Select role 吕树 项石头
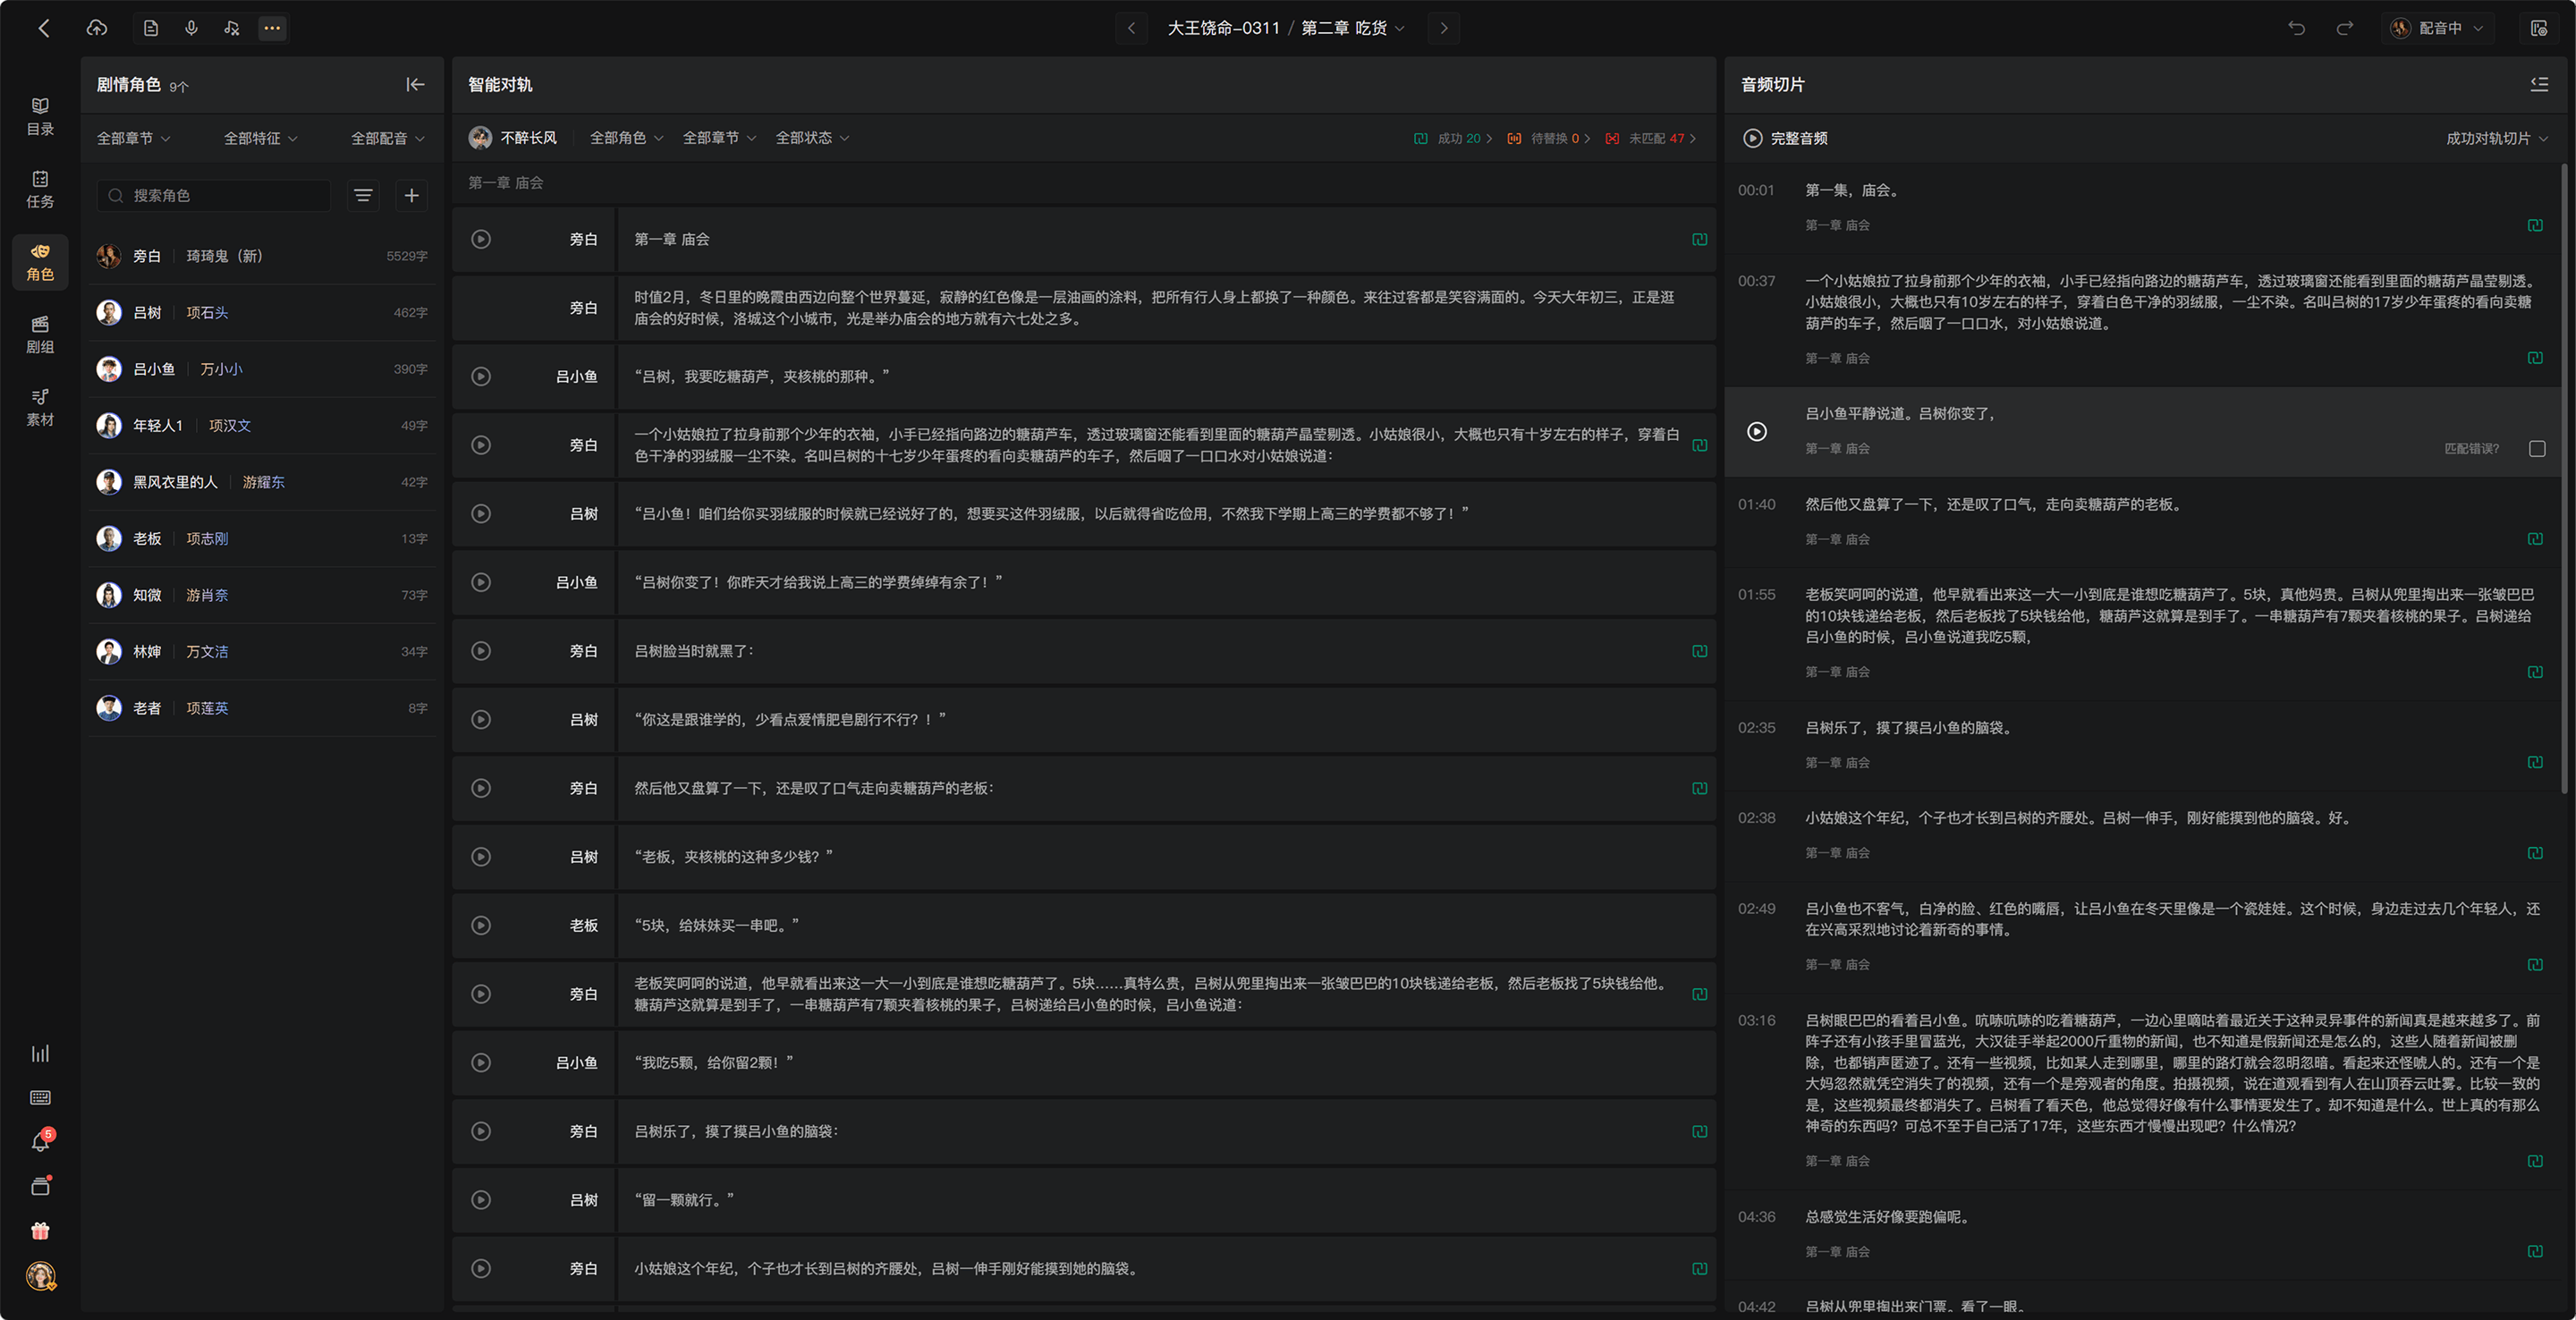 (262, 313)
